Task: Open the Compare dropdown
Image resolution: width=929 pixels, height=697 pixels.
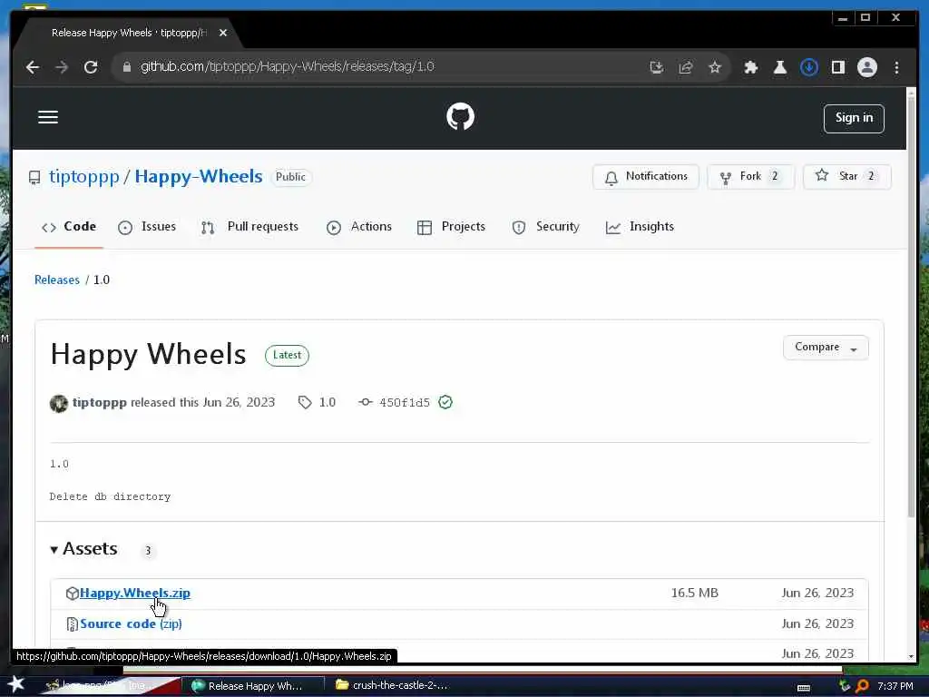Action: click(826, 348)
